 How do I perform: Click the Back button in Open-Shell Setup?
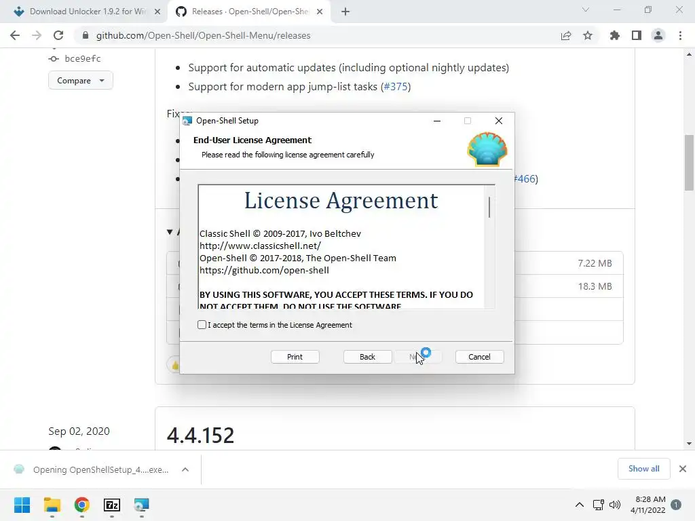pyautogui.click(x=367, y=357)
